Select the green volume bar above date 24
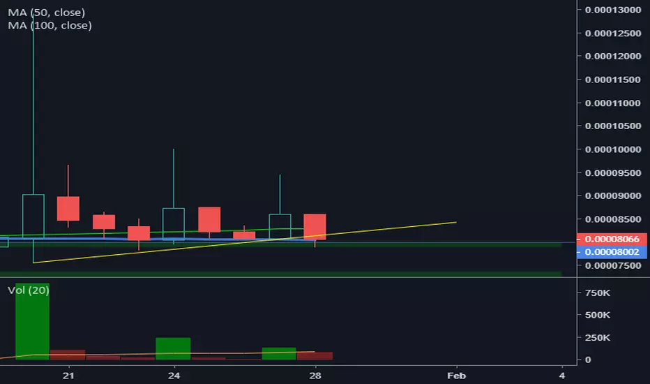650x384 pixels. pos(173,348)
